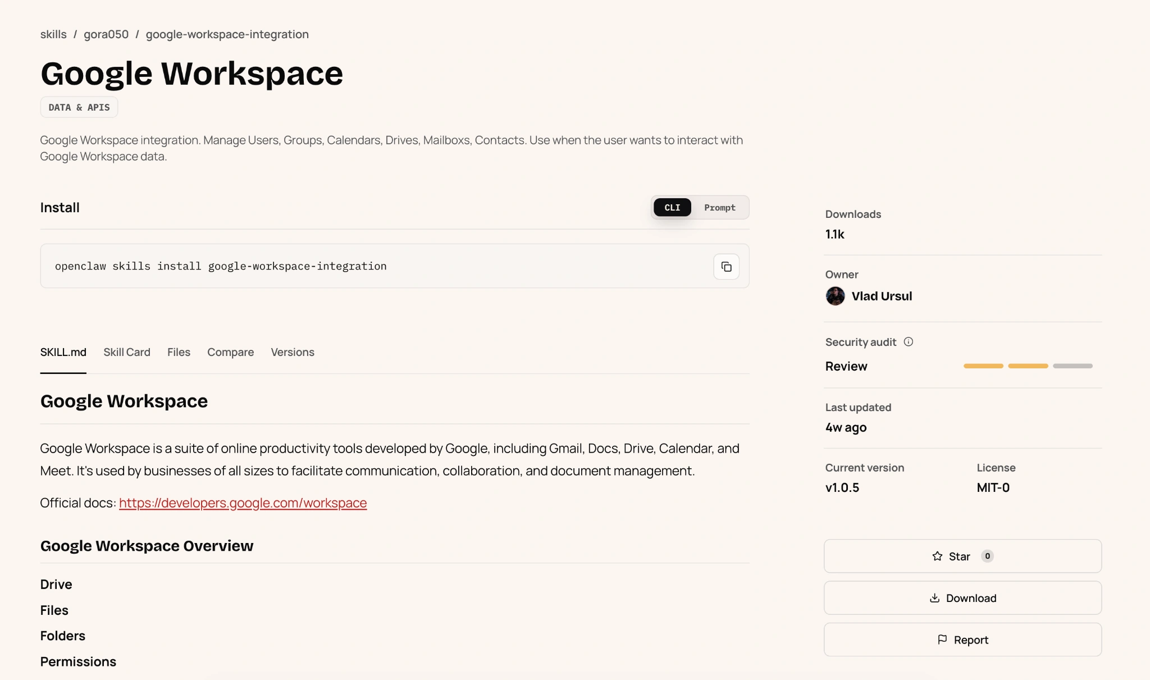Download the Google Workspace skill
This screenshot has width=1150, height=680.
click(x=962, y=598)
